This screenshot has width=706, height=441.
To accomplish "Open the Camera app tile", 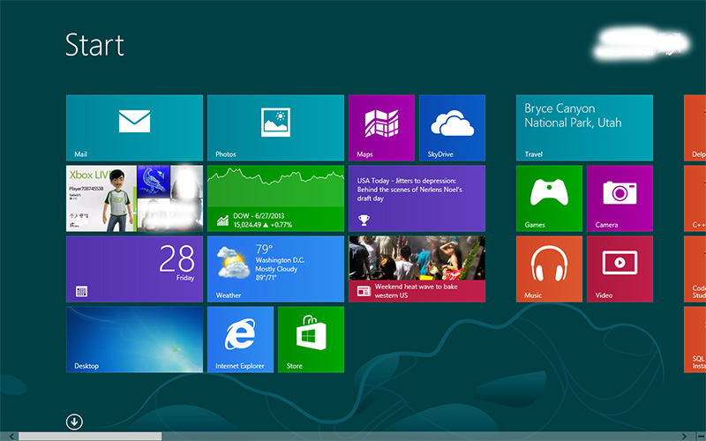I will pyautogui.click(x=620, y=198).
